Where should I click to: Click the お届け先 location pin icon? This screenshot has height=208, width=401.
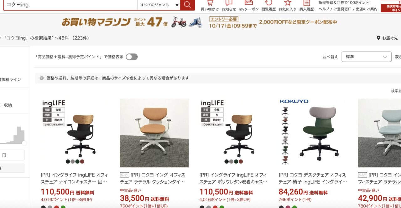click(x=378, y=38)
